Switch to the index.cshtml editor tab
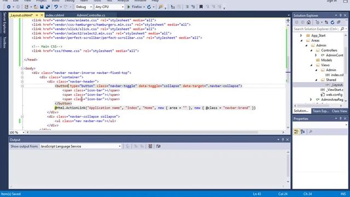 55,15
